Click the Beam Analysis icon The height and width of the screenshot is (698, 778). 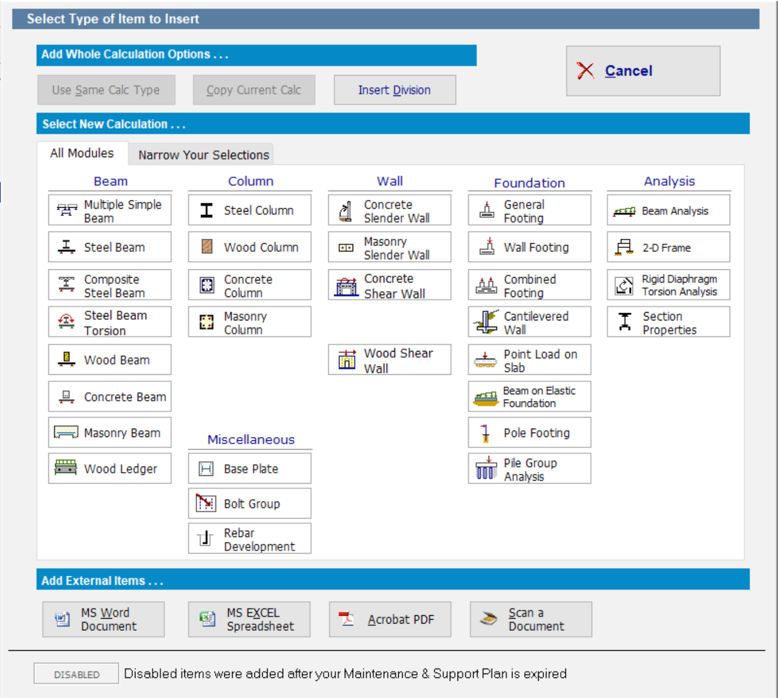pyautogui.click(x=624, y=212)
